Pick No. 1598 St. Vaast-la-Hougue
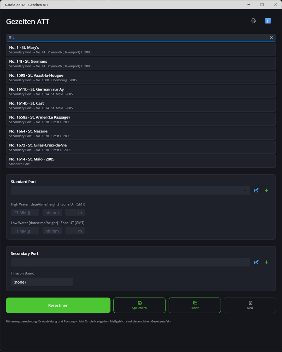Image resolution: width=282 pixels, height=352 pixels. (x=141, y=77)
